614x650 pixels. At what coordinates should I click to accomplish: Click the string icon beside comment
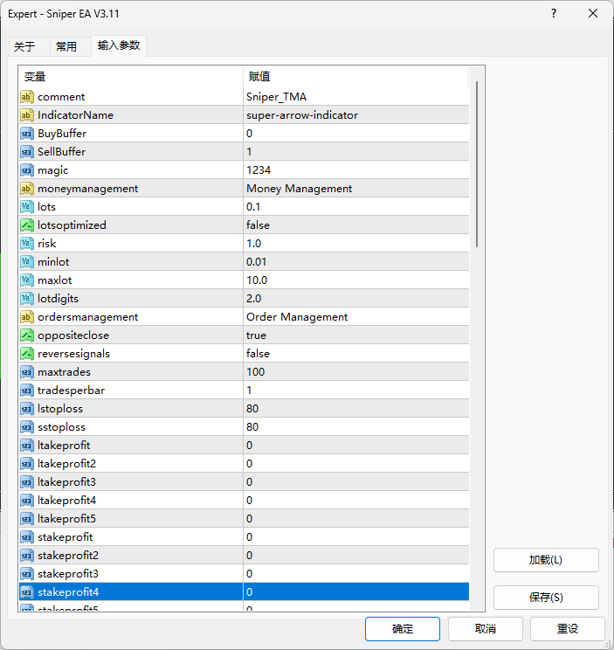click(27, 97)
